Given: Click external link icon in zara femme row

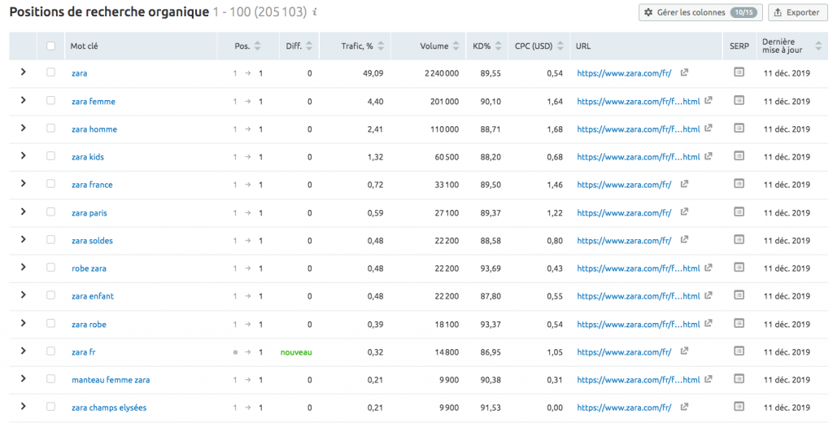Looking at the screenshot, I should tap(709, 100).
